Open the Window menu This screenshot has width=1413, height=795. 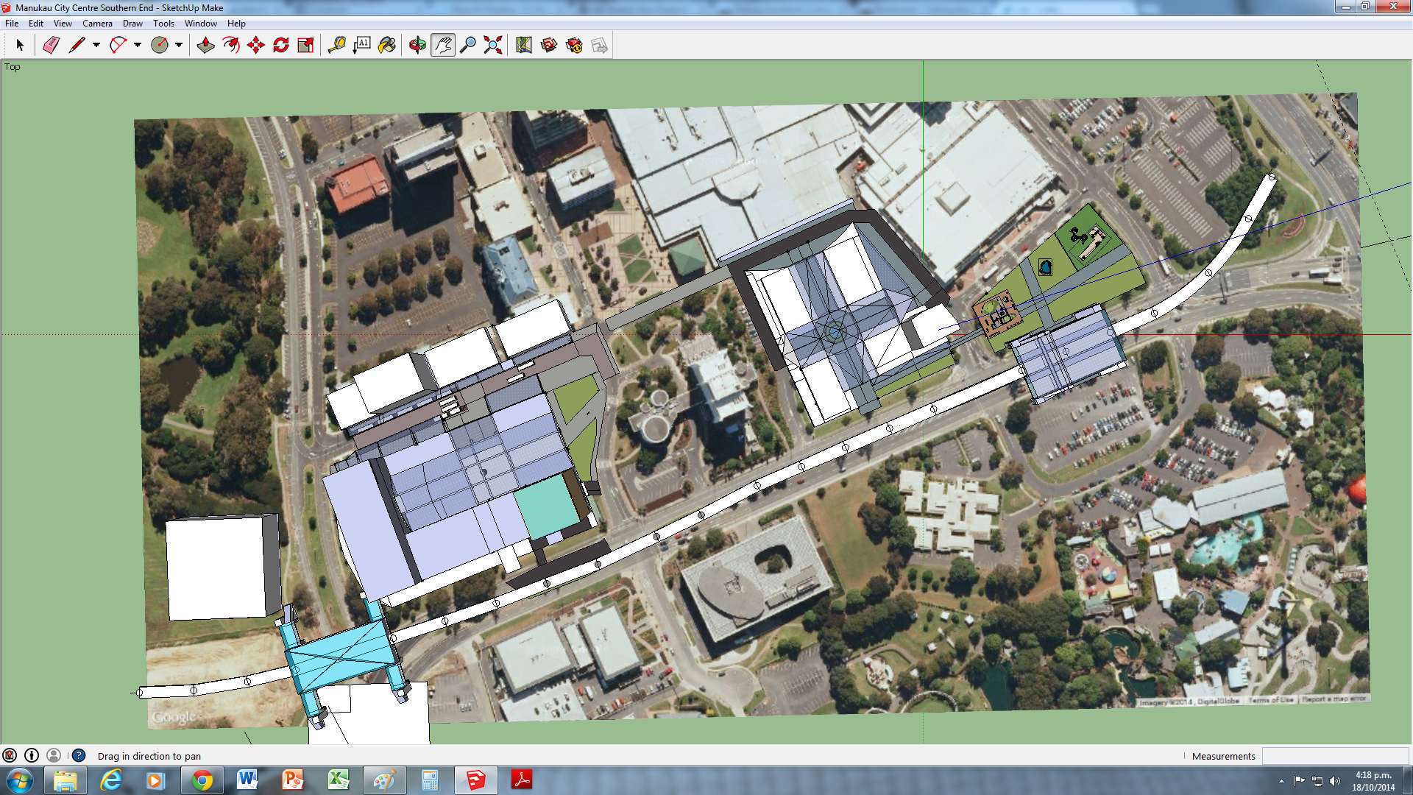pos(200,24)
